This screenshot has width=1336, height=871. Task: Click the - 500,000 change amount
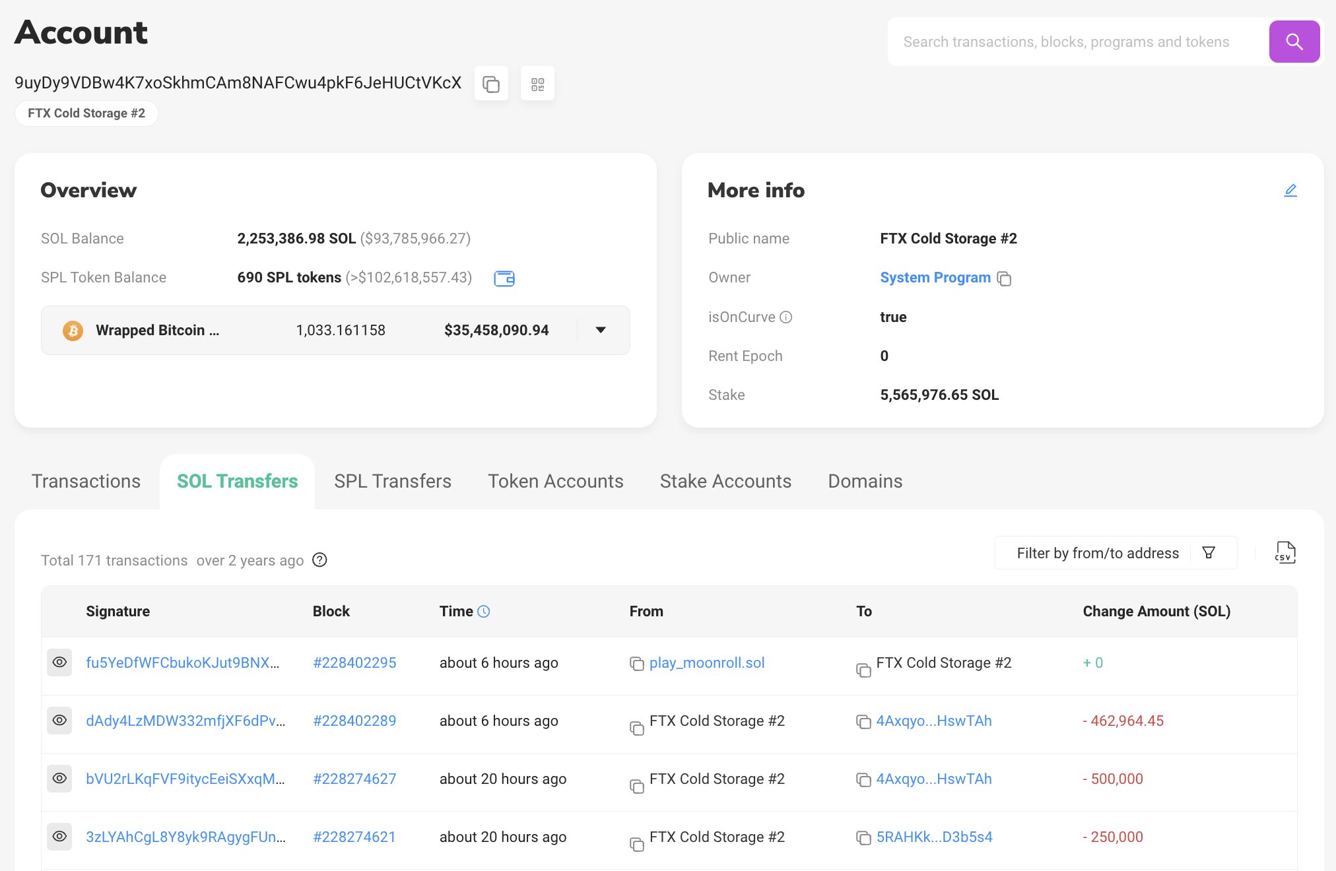tap(1113, 779)
